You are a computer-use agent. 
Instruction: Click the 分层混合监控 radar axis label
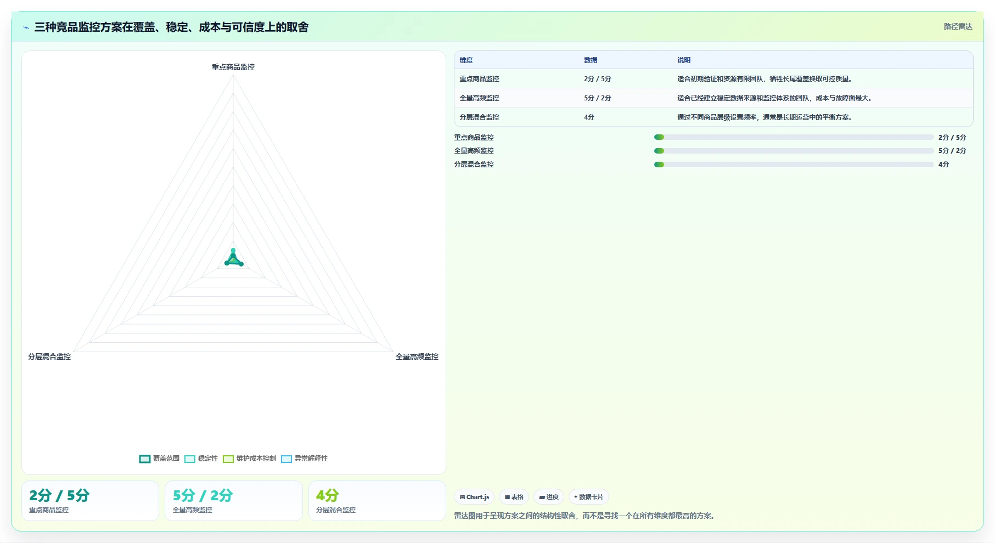tap(49, 357)
